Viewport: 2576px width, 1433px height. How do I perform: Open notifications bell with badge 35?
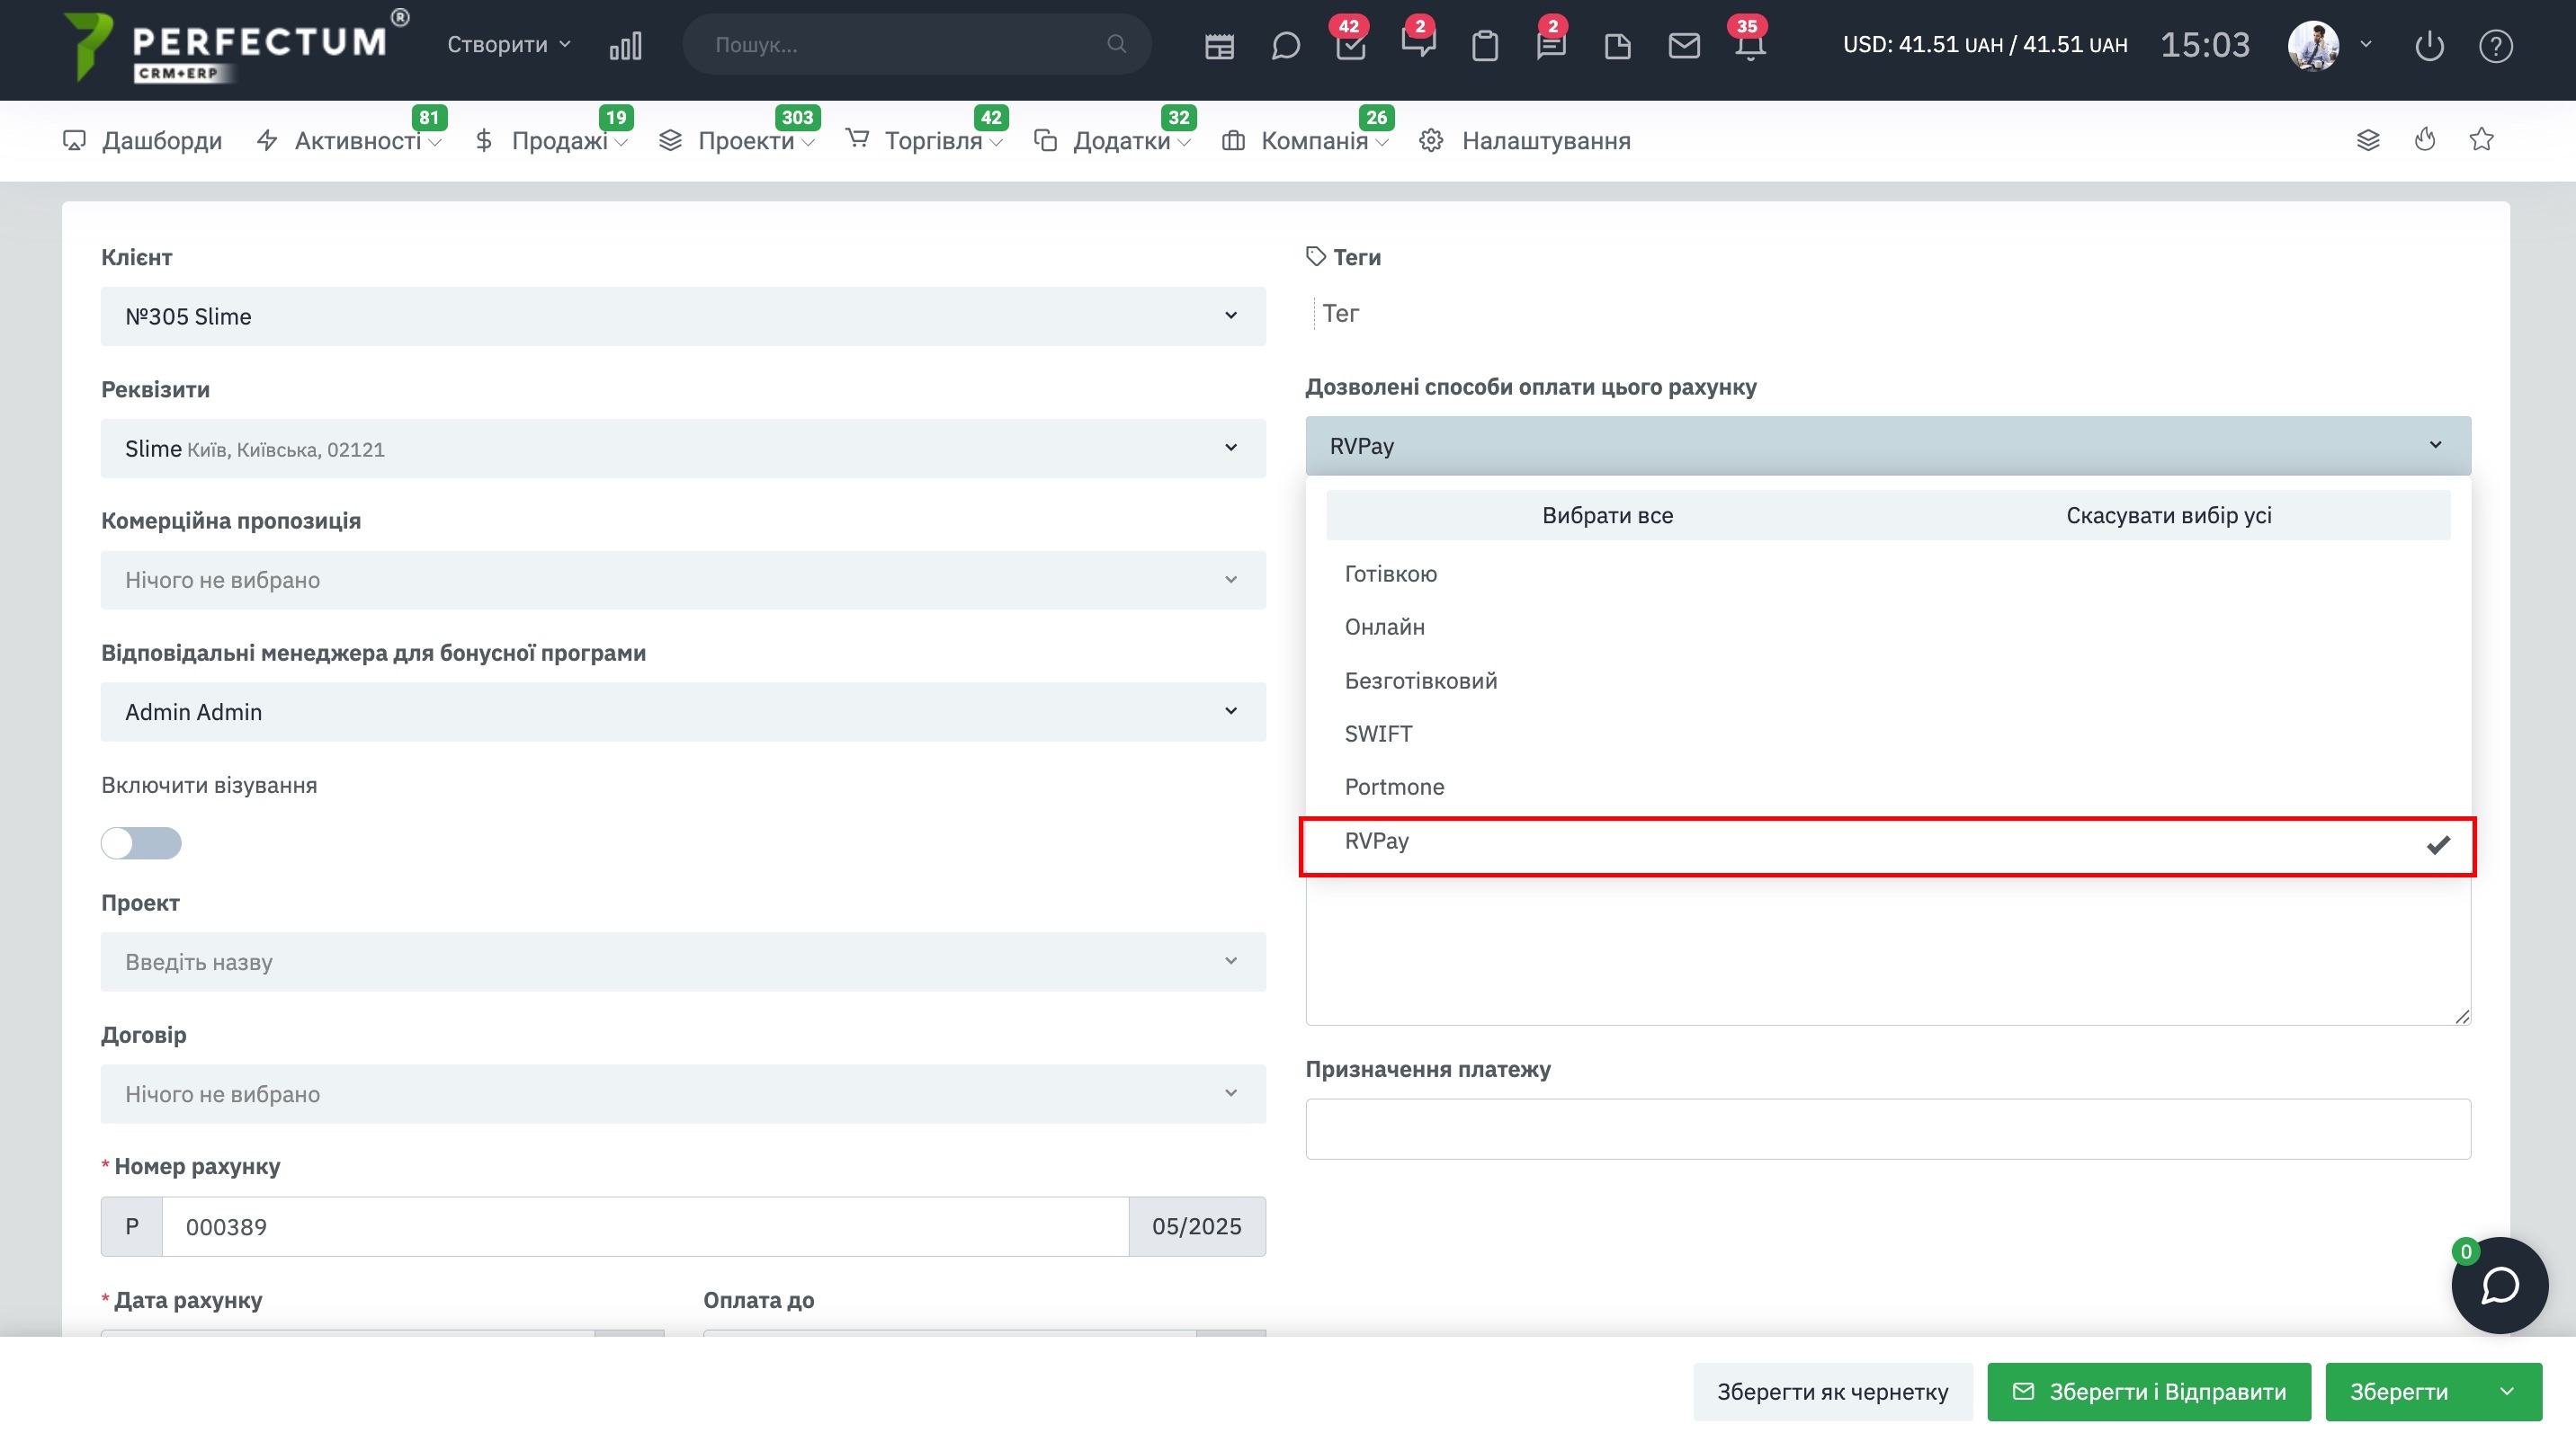click(x=1750, y=46)
